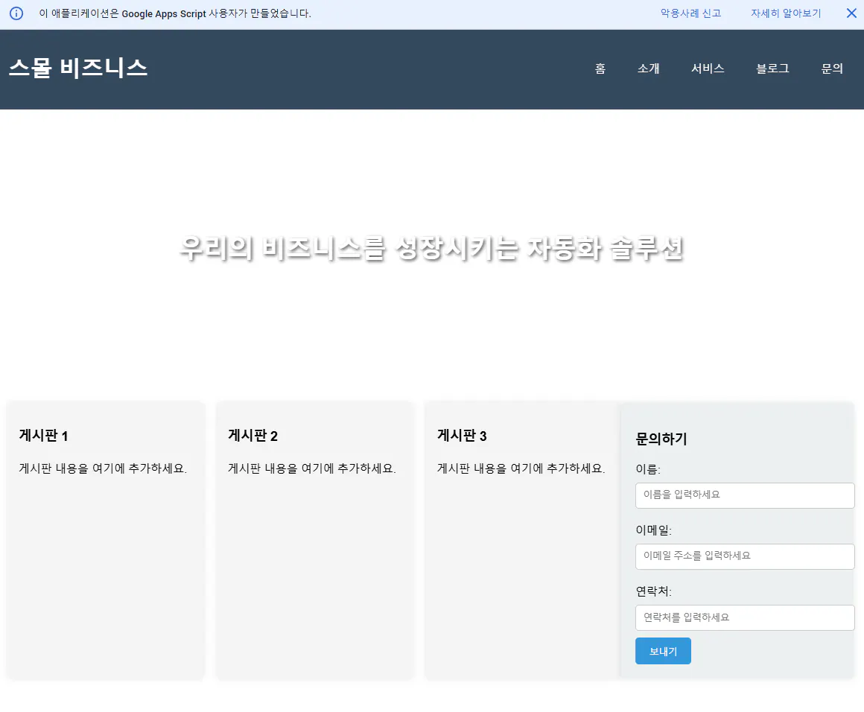Open the 소개 navigation item
This screenshot has height=712, width=864.
648,69
